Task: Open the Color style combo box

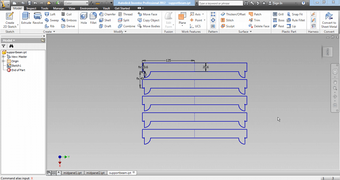Action: pyautogui.click(x=76, y=3)
